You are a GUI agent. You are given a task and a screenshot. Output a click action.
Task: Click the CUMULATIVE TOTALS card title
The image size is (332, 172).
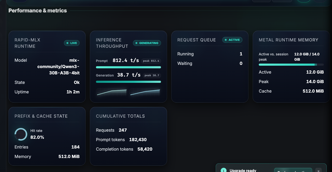[120, 116]
